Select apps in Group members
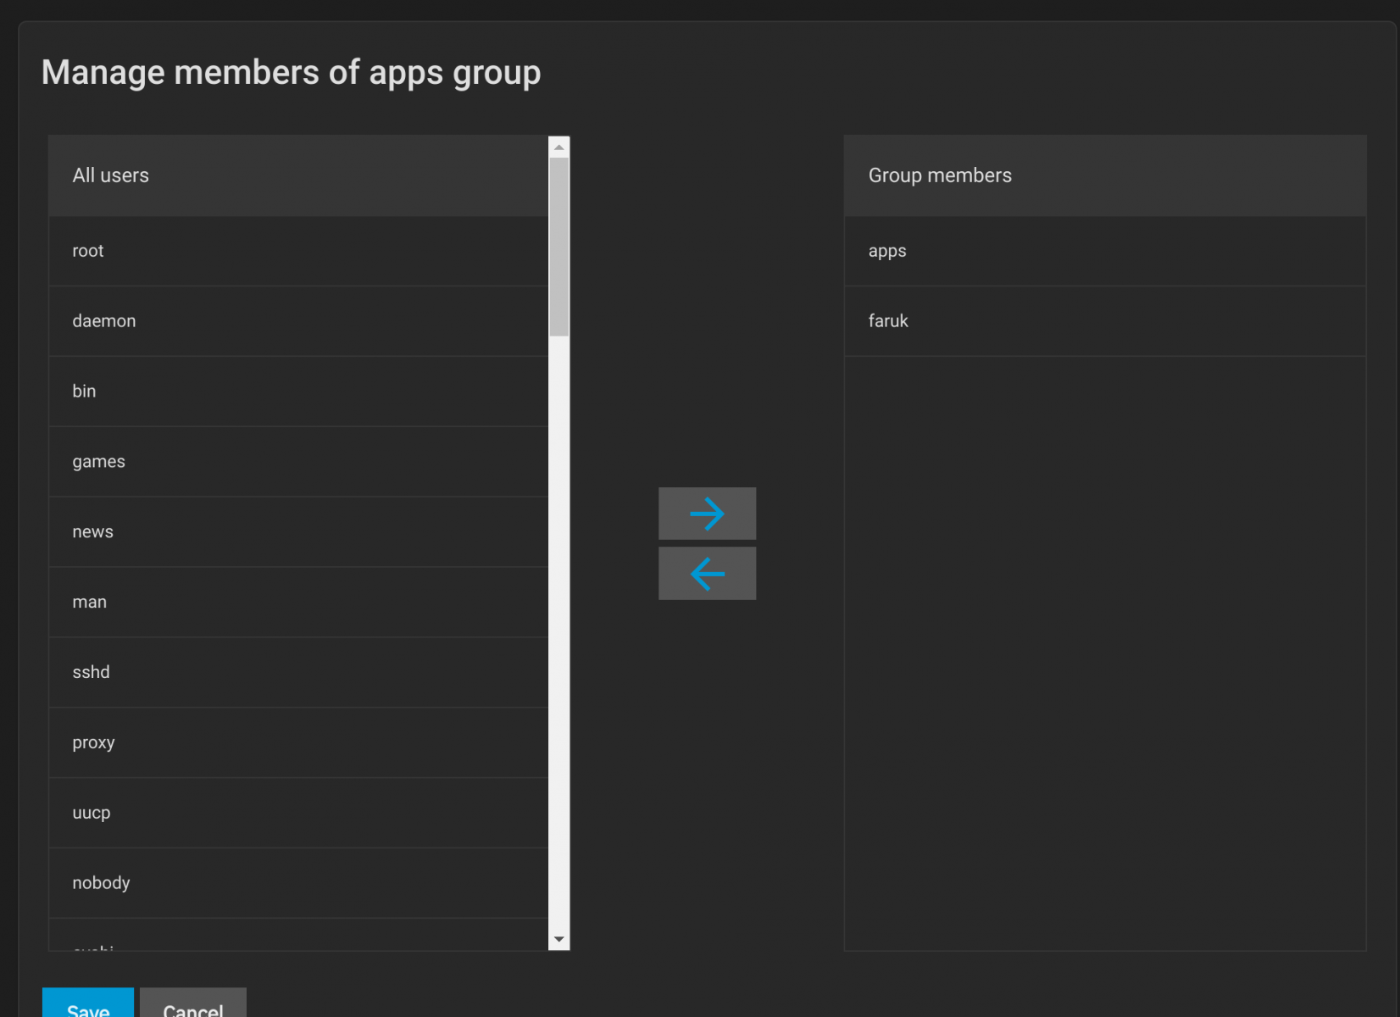Image resolution: width=1400 pixels, height=1017 pixels. coord(1105,251)
